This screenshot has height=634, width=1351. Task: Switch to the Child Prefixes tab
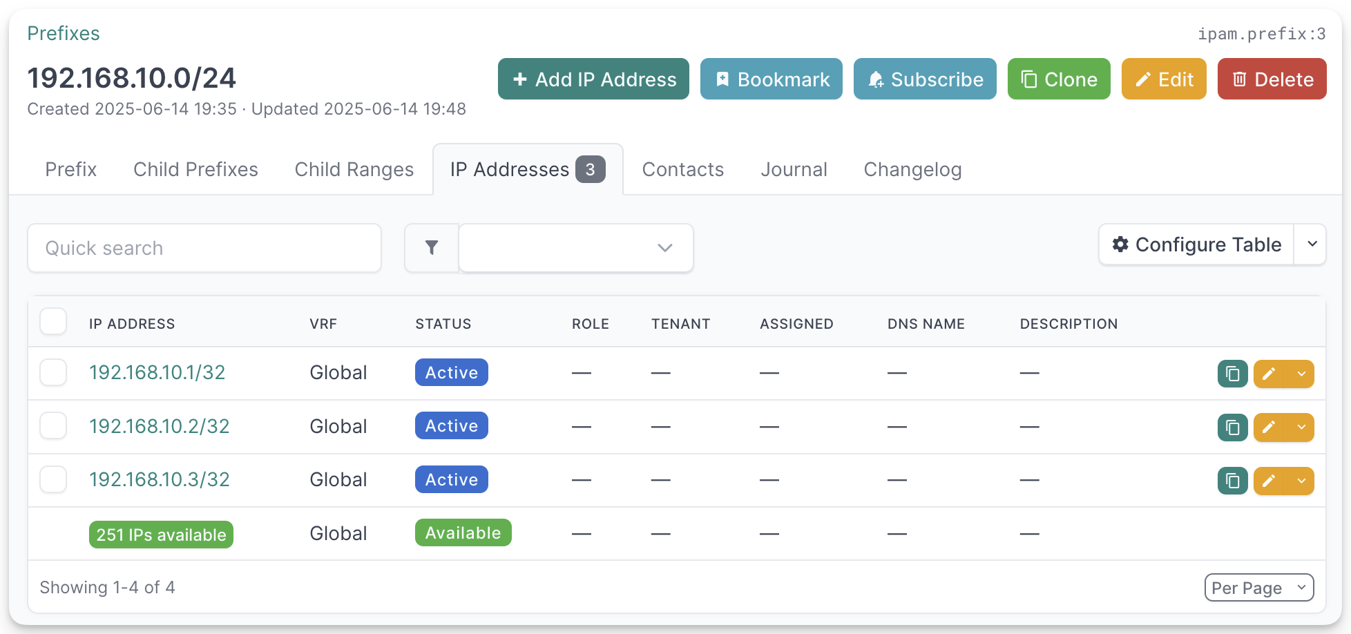(x=195, y=170)
